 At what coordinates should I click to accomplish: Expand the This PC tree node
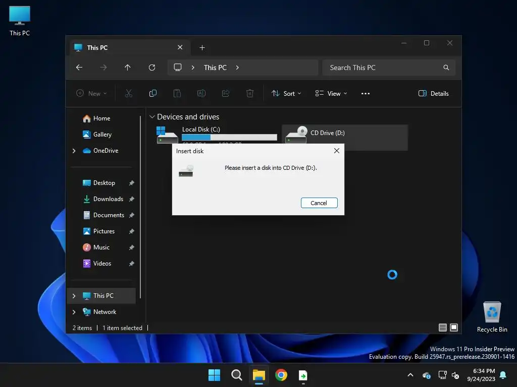[74, 296]
